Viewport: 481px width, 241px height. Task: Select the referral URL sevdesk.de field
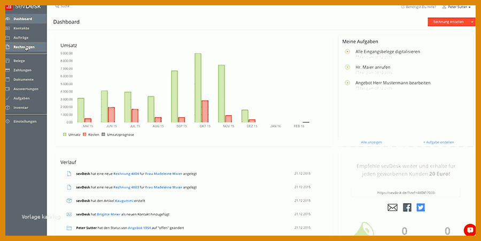pyautogui.click(x=406, y=192)
